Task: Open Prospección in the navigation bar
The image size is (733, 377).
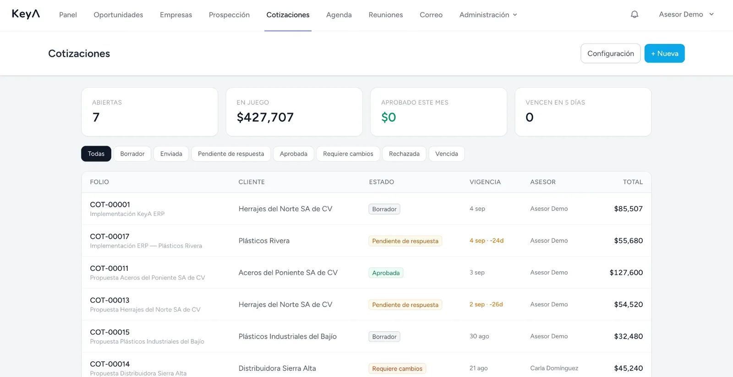Action: [x=229, y=15]
